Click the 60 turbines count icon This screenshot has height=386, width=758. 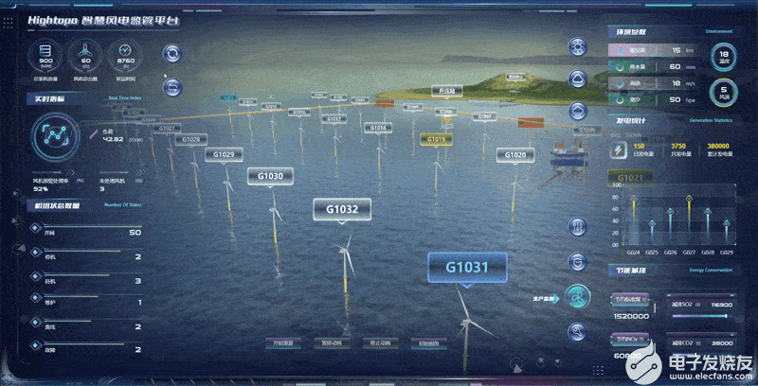[x=85, y=57]
